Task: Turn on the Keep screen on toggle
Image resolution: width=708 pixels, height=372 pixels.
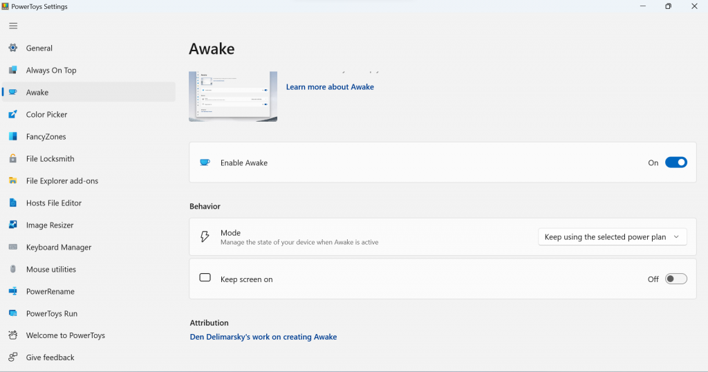Action: [x=676, y=279]
